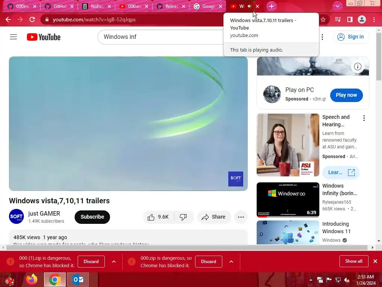Click the video player area

[x=128, y=124]
